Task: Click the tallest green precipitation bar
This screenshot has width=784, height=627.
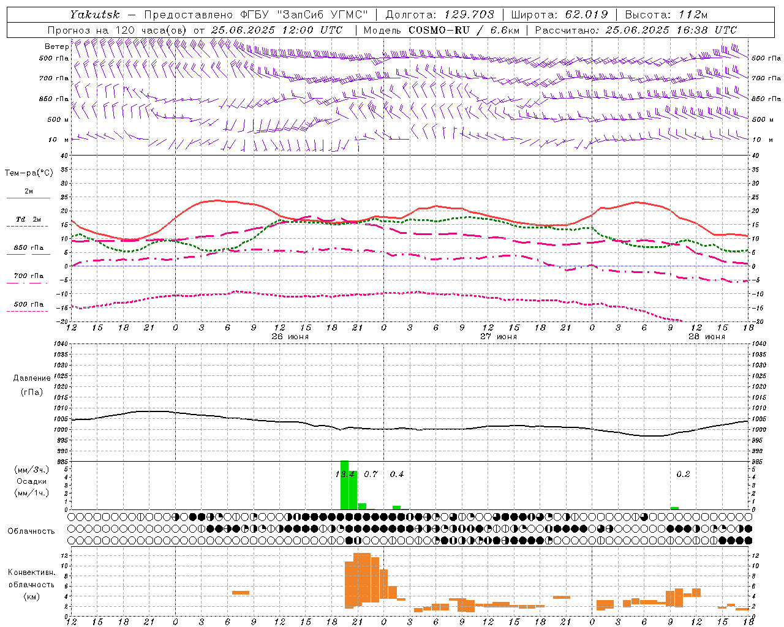Action: (x=344, y=485)
